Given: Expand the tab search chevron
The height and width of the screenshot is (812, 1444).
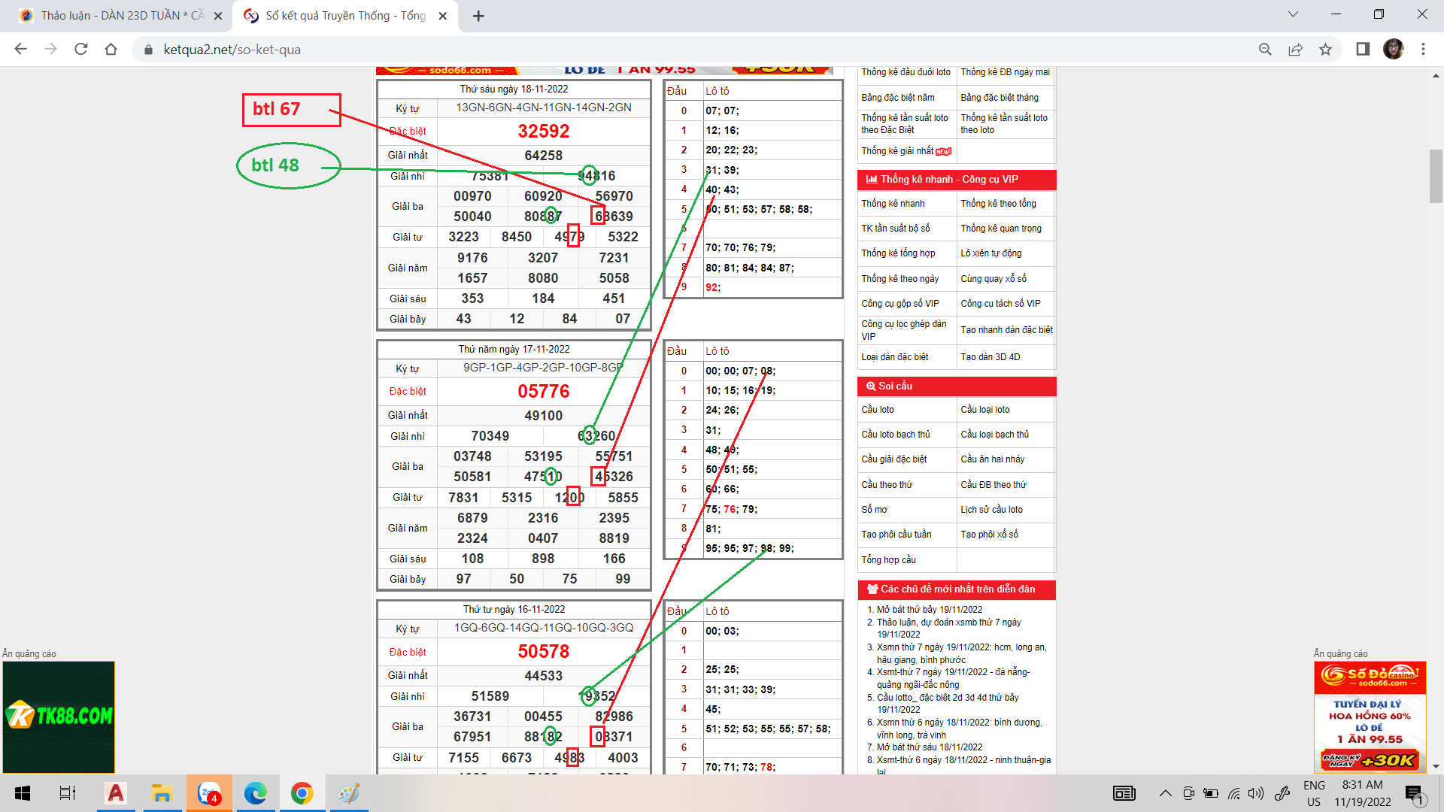Looking at the screenshot, I should click(1293, 14).
